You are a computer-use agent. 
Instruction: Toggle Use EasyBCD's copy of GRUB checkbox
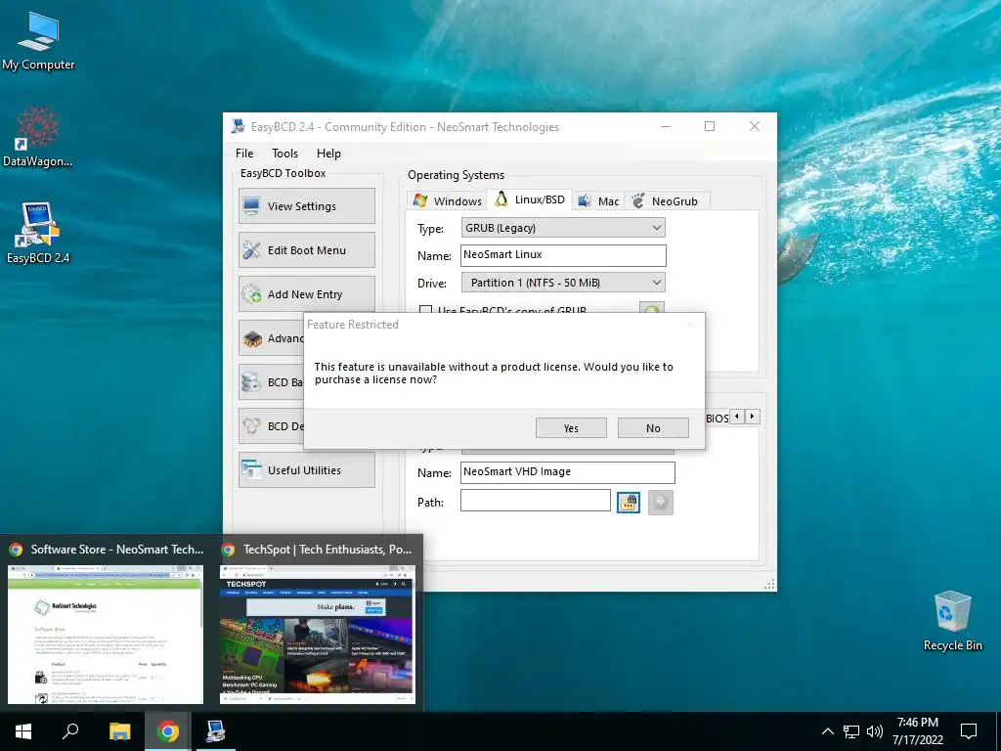(425, 310)
